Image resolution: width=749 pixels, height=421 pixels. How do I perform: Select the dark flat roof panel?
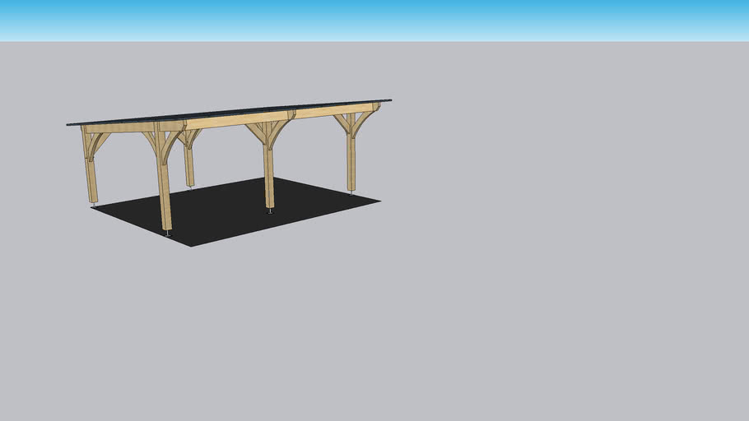[229, 113]
